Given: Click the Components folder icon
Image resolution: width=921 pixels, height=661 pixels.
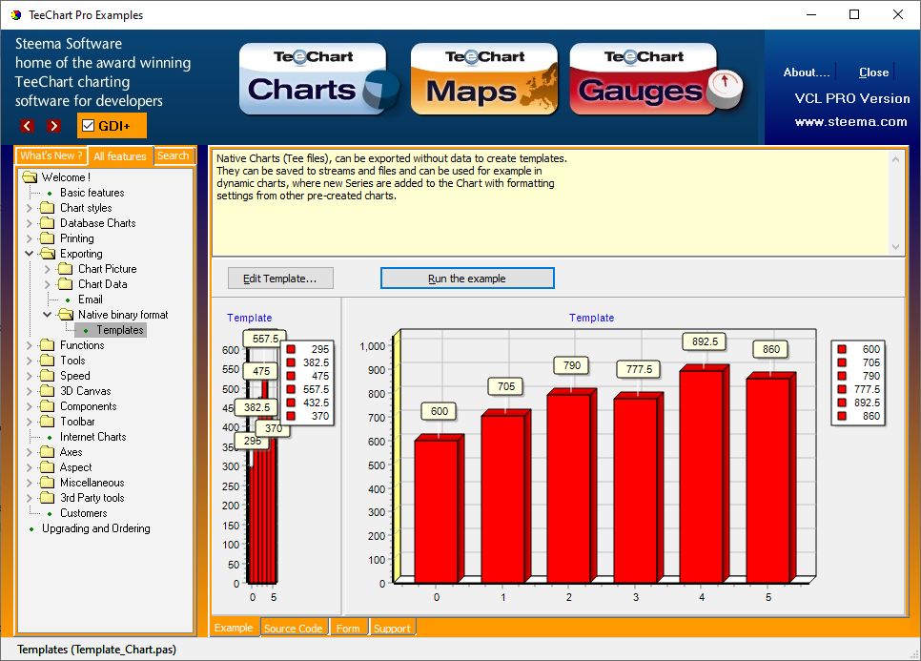Looking at the screenshot, I should (47, 406).
